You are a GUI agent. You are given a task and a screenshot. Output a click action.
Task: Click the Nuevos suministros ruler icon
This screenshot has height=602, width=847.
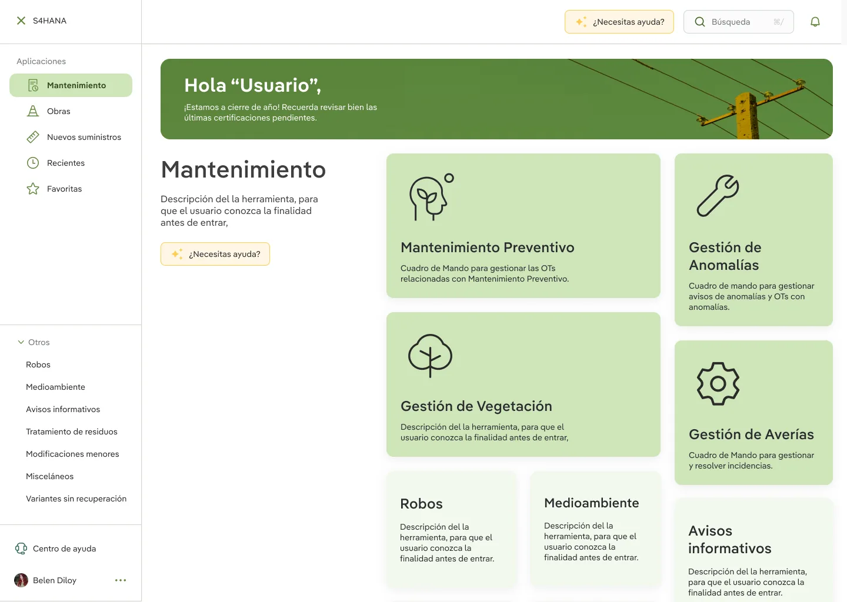pos(33,137)
